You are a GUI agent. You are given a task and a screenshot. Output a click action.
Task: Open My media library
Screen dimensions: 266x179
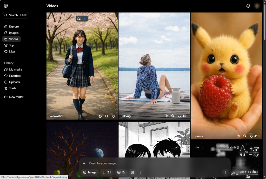click(13, 70)
